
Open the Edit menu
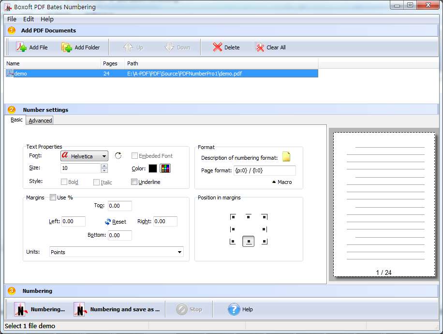[29, 19]
